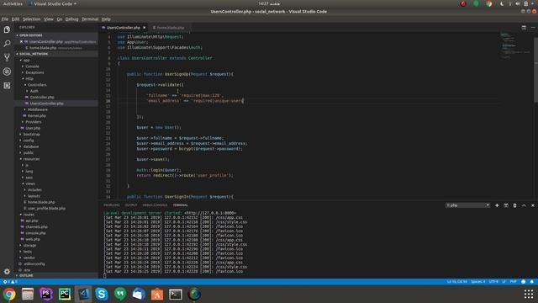Open Kernel.php in explorer
This screenshot has width=538, height=303.
(37, 116)
